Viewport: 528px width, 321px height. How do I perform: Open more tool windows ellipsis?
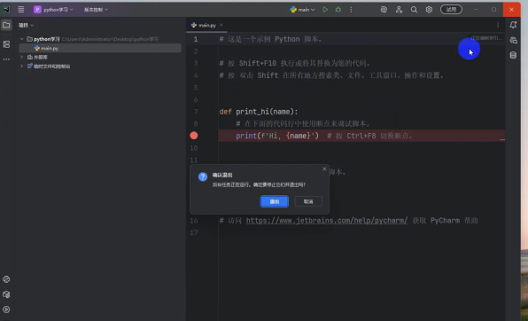(x=6, y=59)
